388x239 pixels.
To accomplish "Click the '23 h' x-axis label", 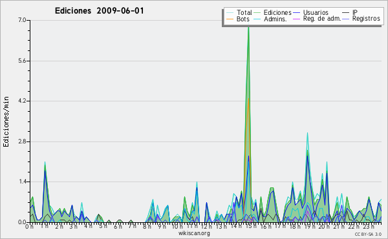I will coord(368,226).
